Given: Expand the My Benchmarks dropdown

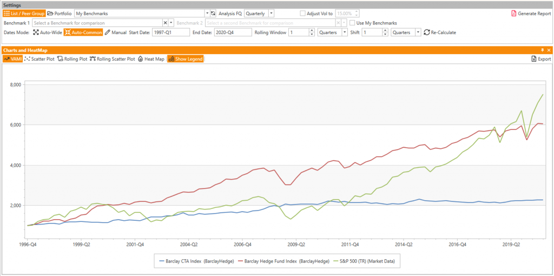Looking at the screenshot, I should 207,13.
